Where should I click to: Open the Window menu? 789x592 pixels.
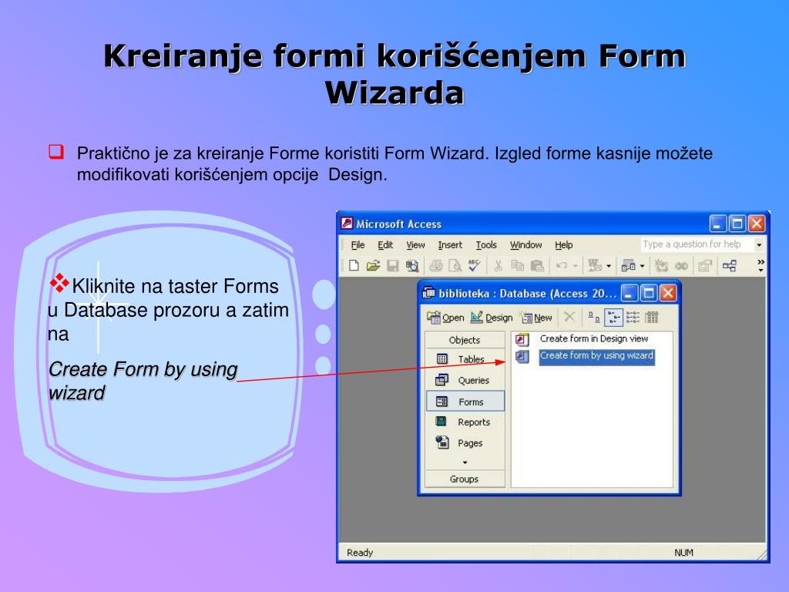pyautogui.click(x=525, y=244)
